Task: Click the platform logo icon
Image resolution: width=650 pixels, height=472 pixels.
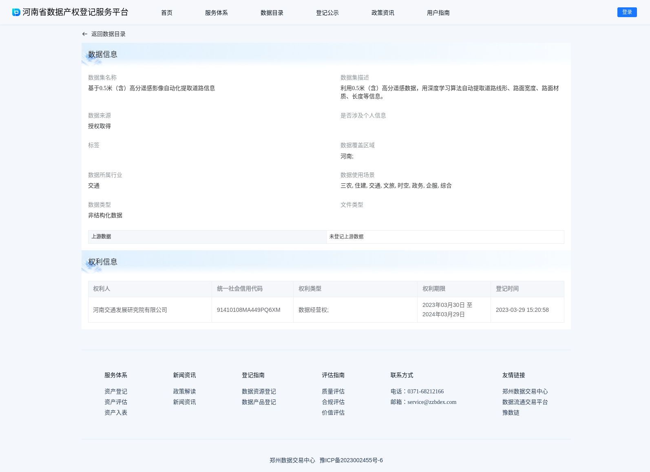Action: click(16, 12)
